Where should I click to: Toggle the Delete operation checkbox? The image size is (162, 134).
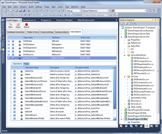[x=15, y=75]
